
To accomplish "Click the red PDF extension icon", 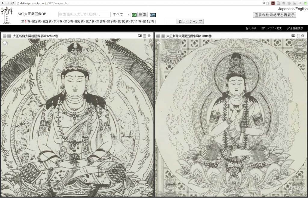I will point(273,3).
